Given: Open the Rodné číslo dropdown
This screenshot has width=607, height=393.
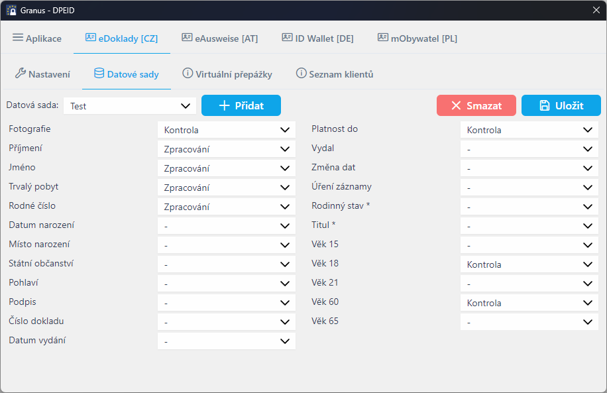Looking at the screenshot, I should (226, 207).
